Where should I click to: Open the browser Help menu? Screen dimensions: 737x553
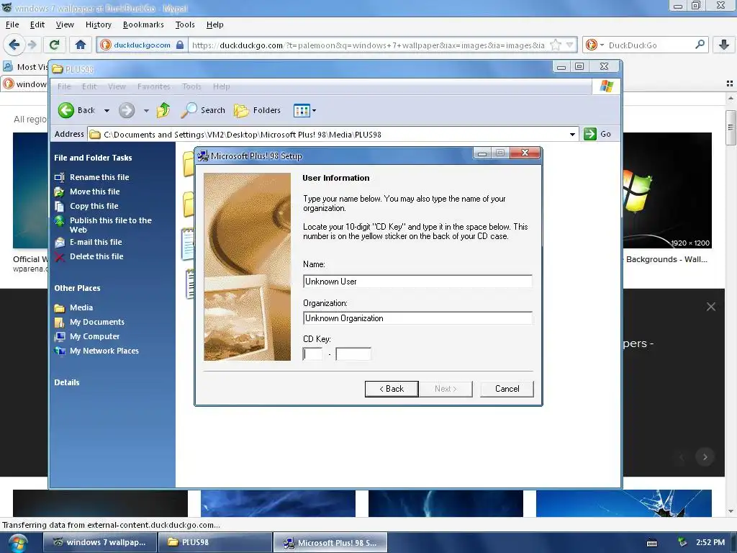pyautogui.click(x=214, y=24)
